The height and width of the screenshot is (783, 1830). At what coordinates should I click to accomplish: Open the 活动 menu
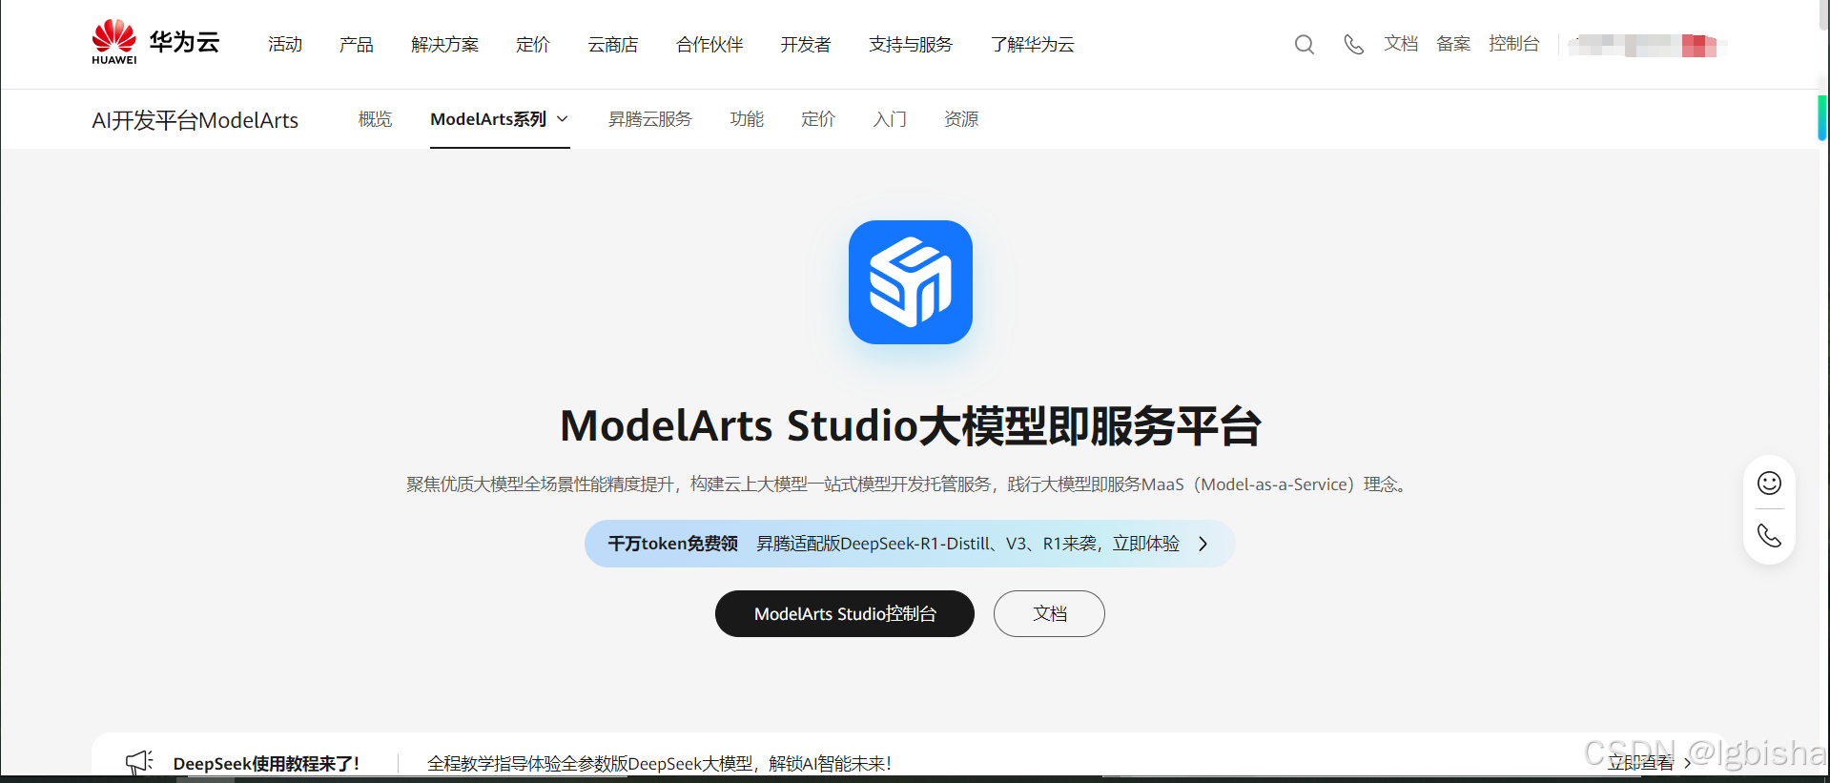[285, 45]
